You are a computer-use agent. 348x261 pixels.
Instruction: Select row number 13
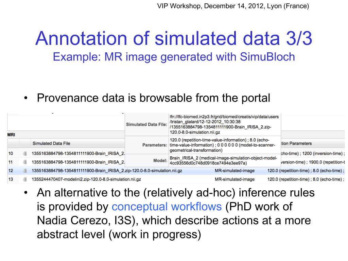coord(11,179)
